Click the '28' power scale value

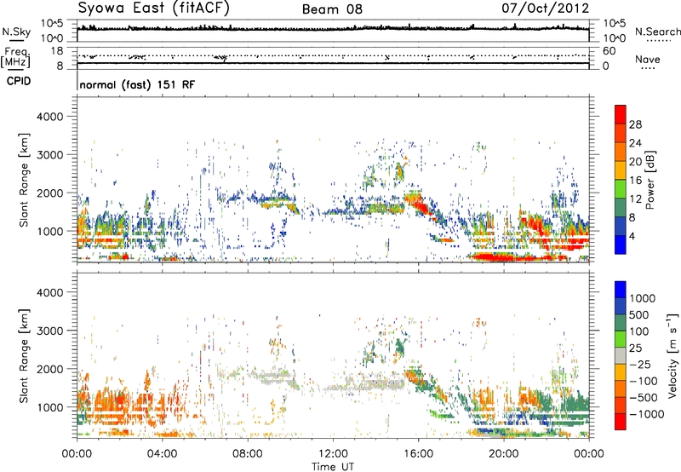click(635, 124)
